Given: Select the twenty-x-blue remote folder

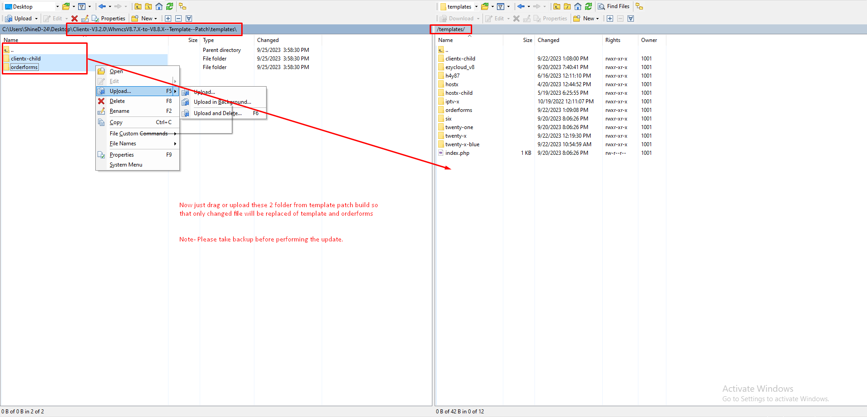Looking at the screenshot, I should [462, 144].
